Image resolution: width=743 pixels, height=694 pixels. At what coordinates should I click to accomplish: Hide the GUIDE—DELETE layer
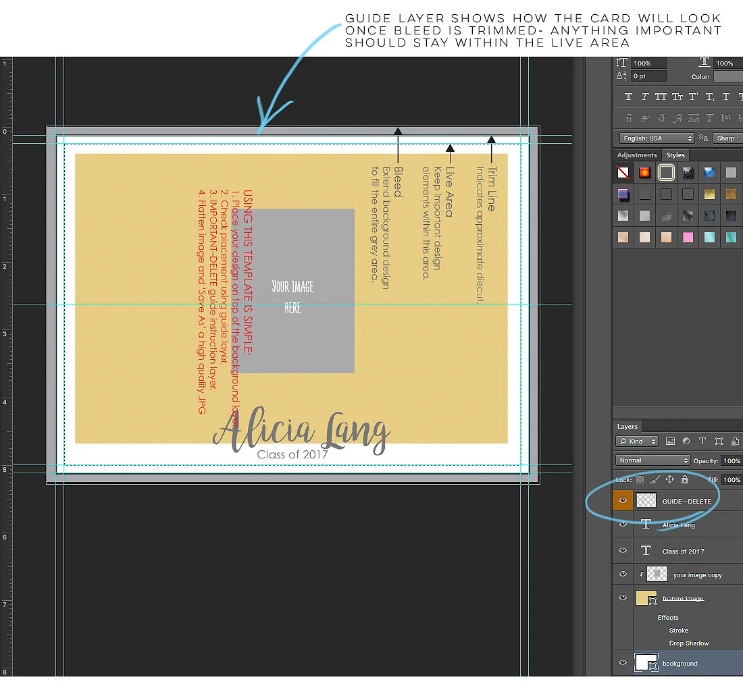[623, 500]
